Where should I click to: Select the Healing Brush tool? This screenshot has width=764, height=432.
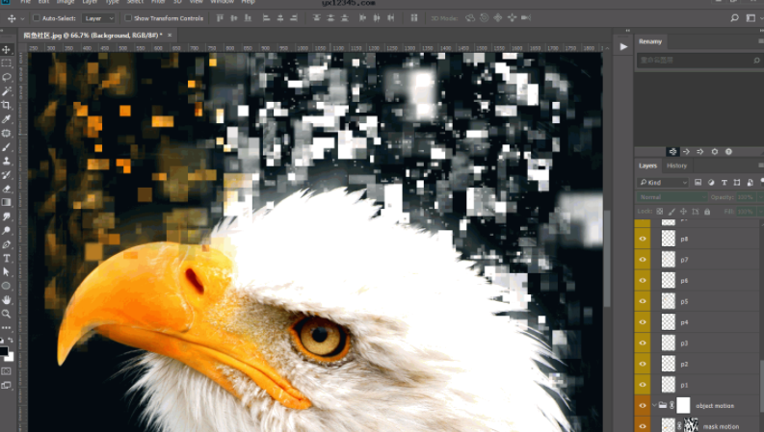7,133
